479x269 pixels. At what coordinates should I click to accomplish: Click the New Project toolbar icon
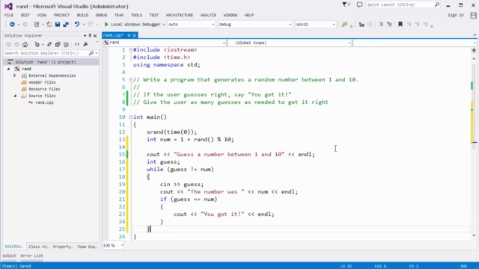click(x=37, y=25)
